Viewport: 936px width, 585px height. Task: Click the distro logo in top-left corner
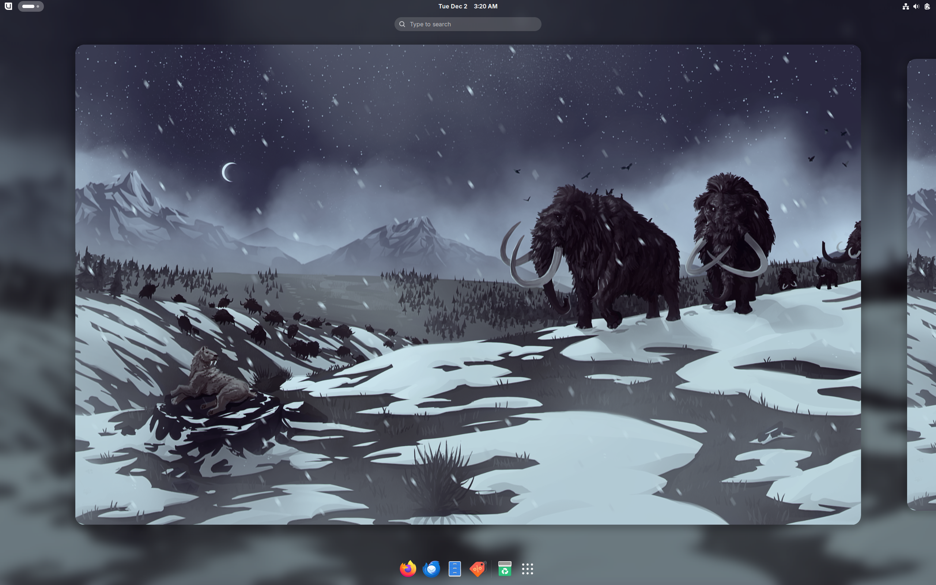coord(8,6)
